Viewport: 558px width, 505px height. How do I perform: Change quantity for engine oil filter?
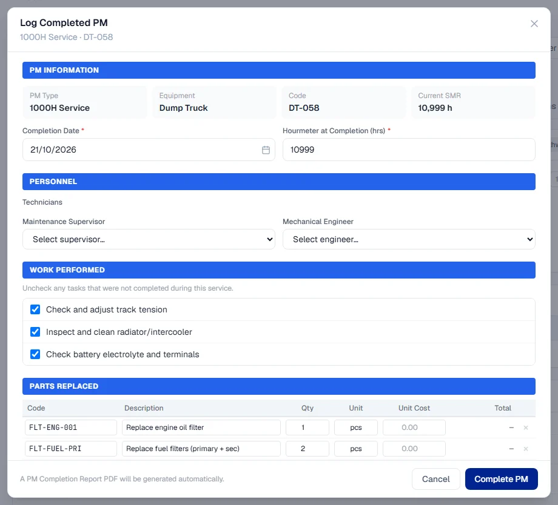[x=308, y=427]
